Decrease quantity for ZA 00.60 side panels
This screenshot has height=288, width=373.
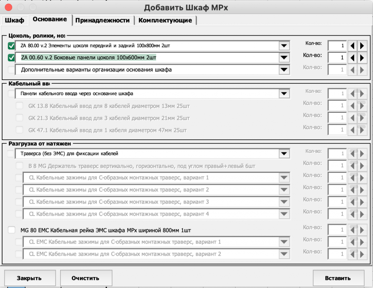tap(352, 57)
